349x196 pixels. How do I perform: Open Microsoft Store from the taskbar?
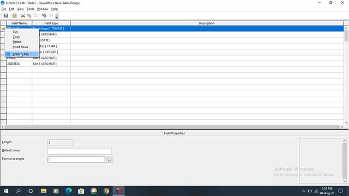81,191
